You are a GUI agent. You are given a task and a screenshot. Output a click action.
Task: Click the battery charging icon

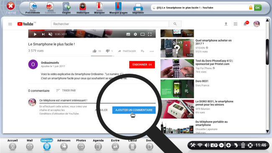(214, 145)
